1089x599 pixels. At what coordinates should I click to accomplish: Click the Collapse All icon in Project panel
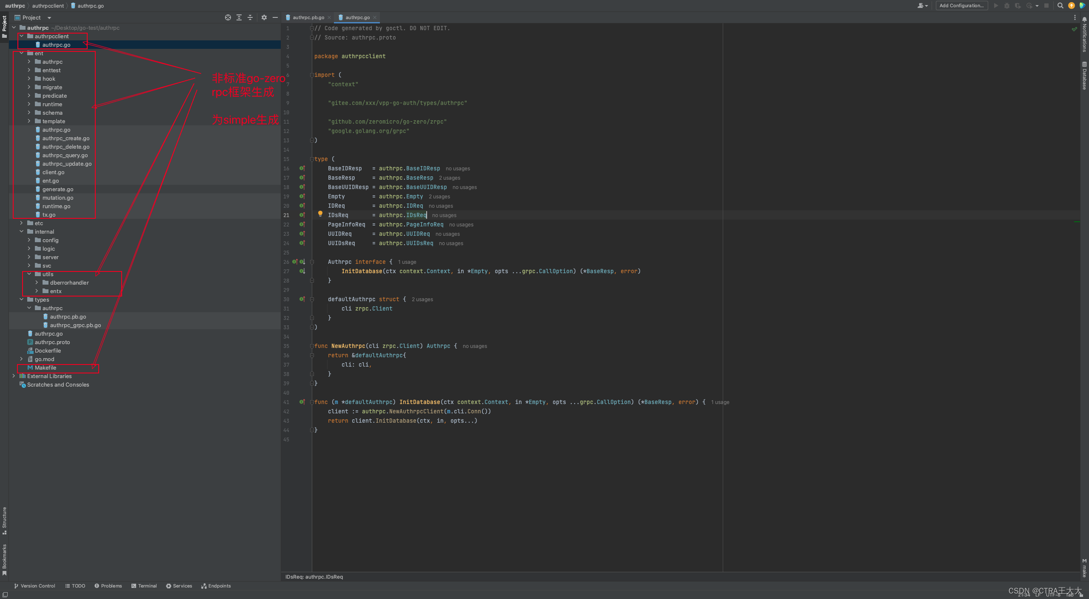(250, 17)
